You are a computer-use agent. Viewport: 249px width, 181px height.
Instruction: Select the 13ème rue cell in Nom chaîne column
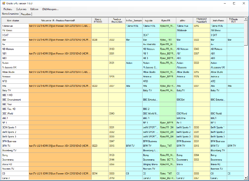pos(15,26)
